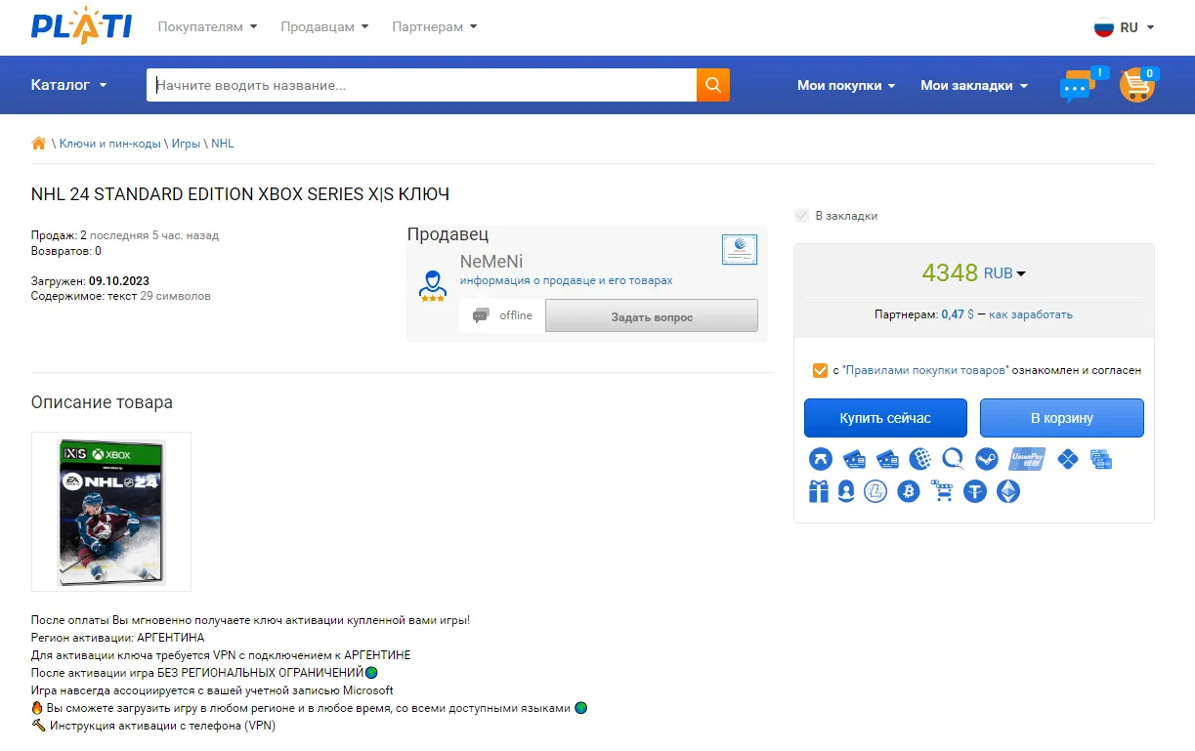Click 'Регион активации: АРГЕНТИНА' line
The image size is (1195, 751).
(117, 638)
